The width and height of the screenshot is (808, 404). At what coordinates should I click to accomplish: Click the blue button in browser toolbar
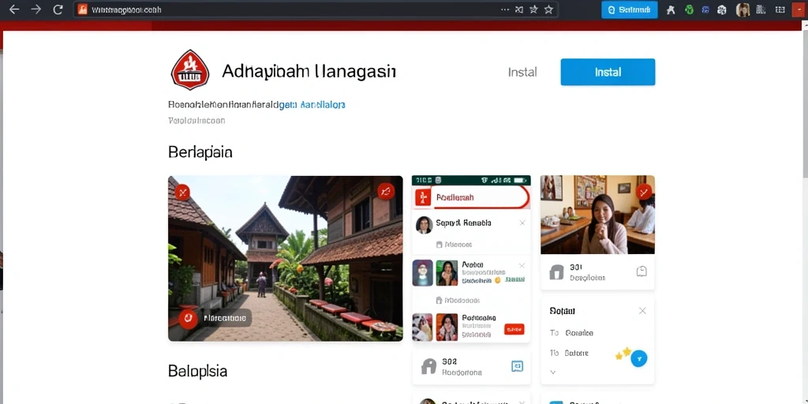629,9
